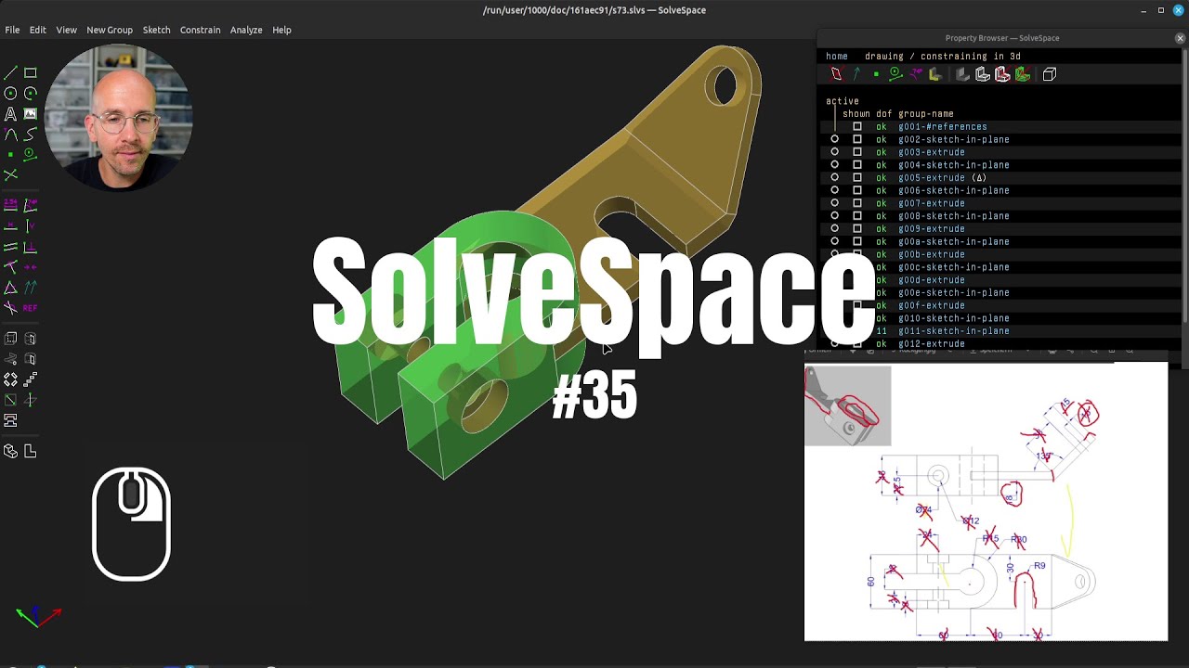Select the TrueType text sketch tool
The height and width of the screenshot is (668, 1189).
click(x=10, y=114)
